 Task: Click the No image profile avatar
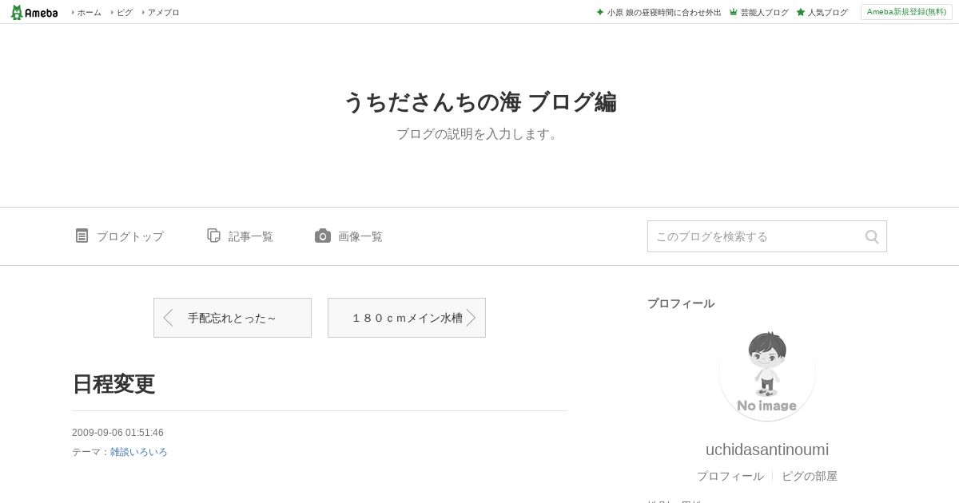click(767, 374)
